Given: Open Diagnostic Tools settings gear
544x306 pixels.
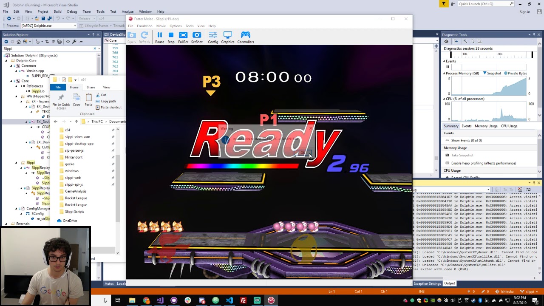Looking at the screenshot, I should 446,42.
